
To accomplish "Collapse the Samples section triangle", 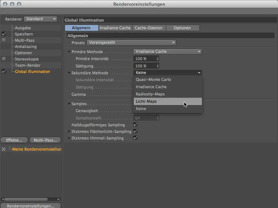I will (69, 104).
